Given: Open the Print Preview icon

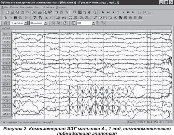Looking at the screenshot, I should coord(45,12).
